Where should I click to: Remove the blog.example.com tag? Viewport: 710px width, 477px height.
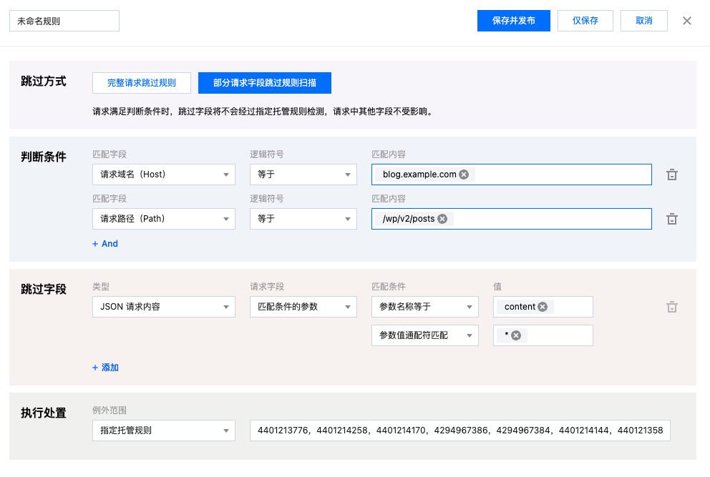[464, 174]
